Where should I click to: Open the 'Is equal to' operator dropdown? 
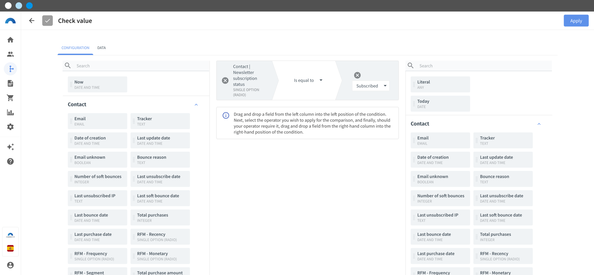coord(308,80)
